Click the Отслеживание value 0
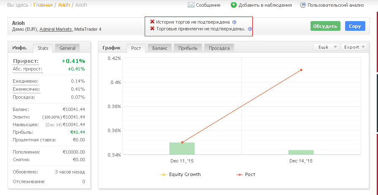 (84, 182)
